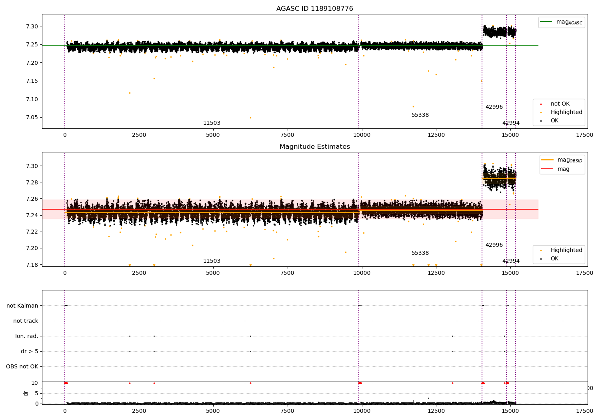The image size is (600, 420).
Task: Click obsid label 55338 in top plot
Action: pyautogui.click(x=420, y=115)
